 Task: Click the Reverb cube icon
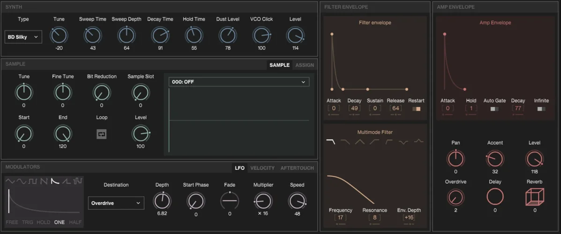click(x=535, y=197)
